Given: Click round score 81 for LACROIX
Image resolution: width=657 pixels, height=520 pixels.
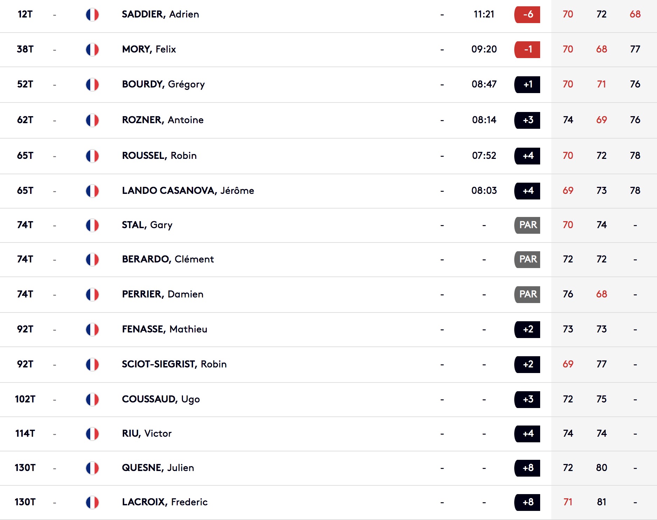Looking at the screenshot, I should click(x=601, y=502).
